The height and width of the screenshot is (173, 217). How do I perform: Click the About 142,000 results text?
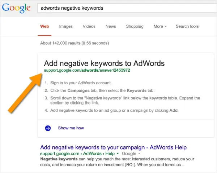pos(75,43)
